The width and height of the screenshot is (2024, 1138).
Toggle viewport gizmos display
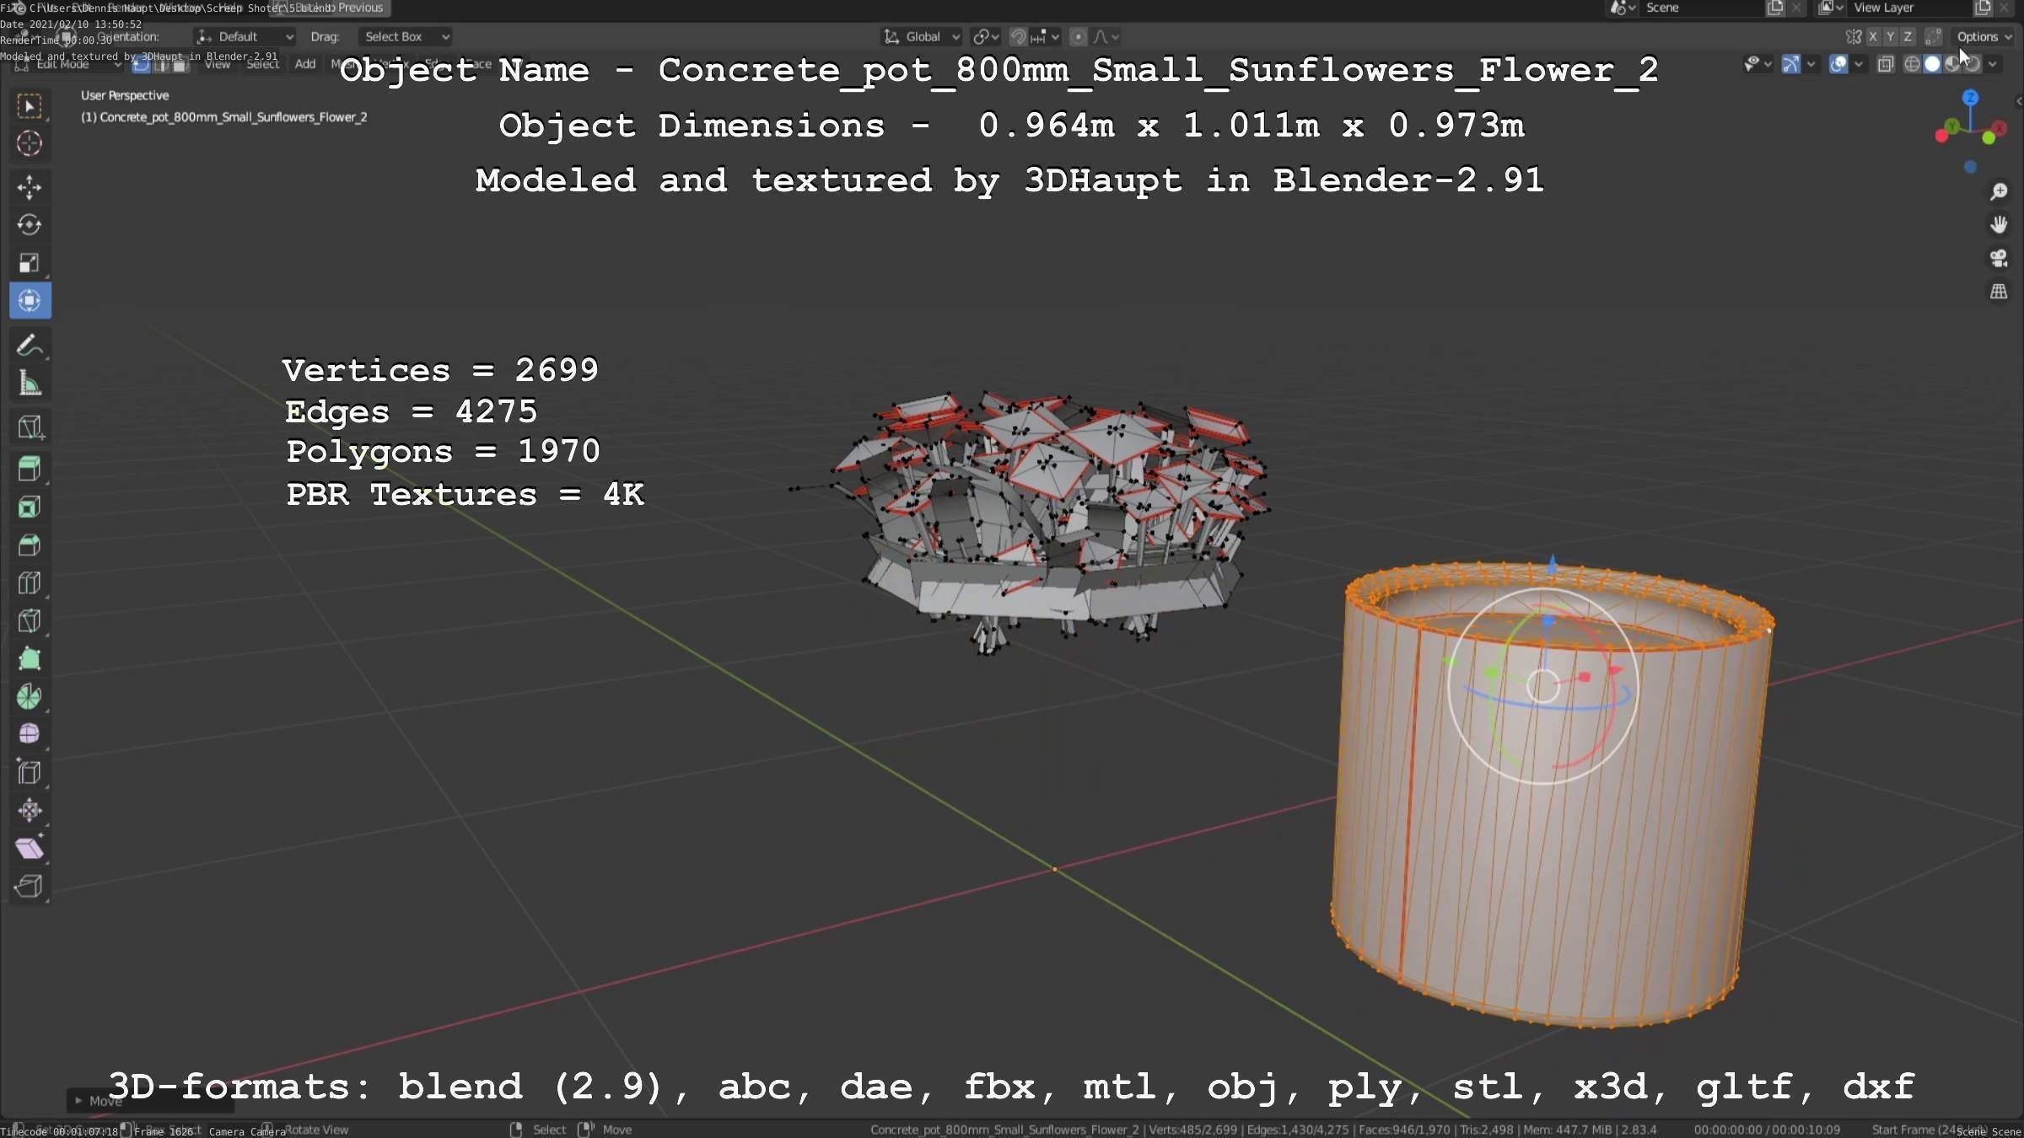point(1790,64)
